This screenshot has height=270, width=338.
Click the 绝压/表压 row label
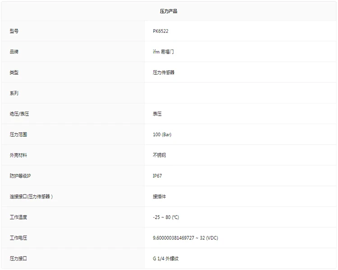coord(19,114)
